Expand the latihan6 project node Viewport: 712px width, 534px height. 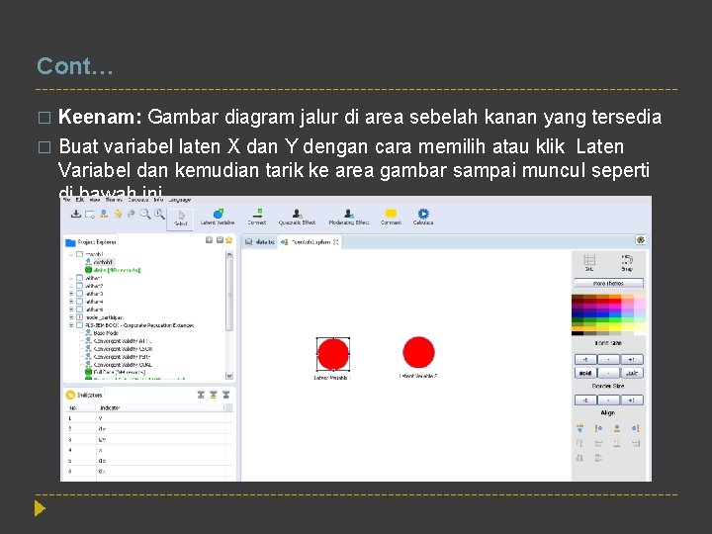pos(71,310)
